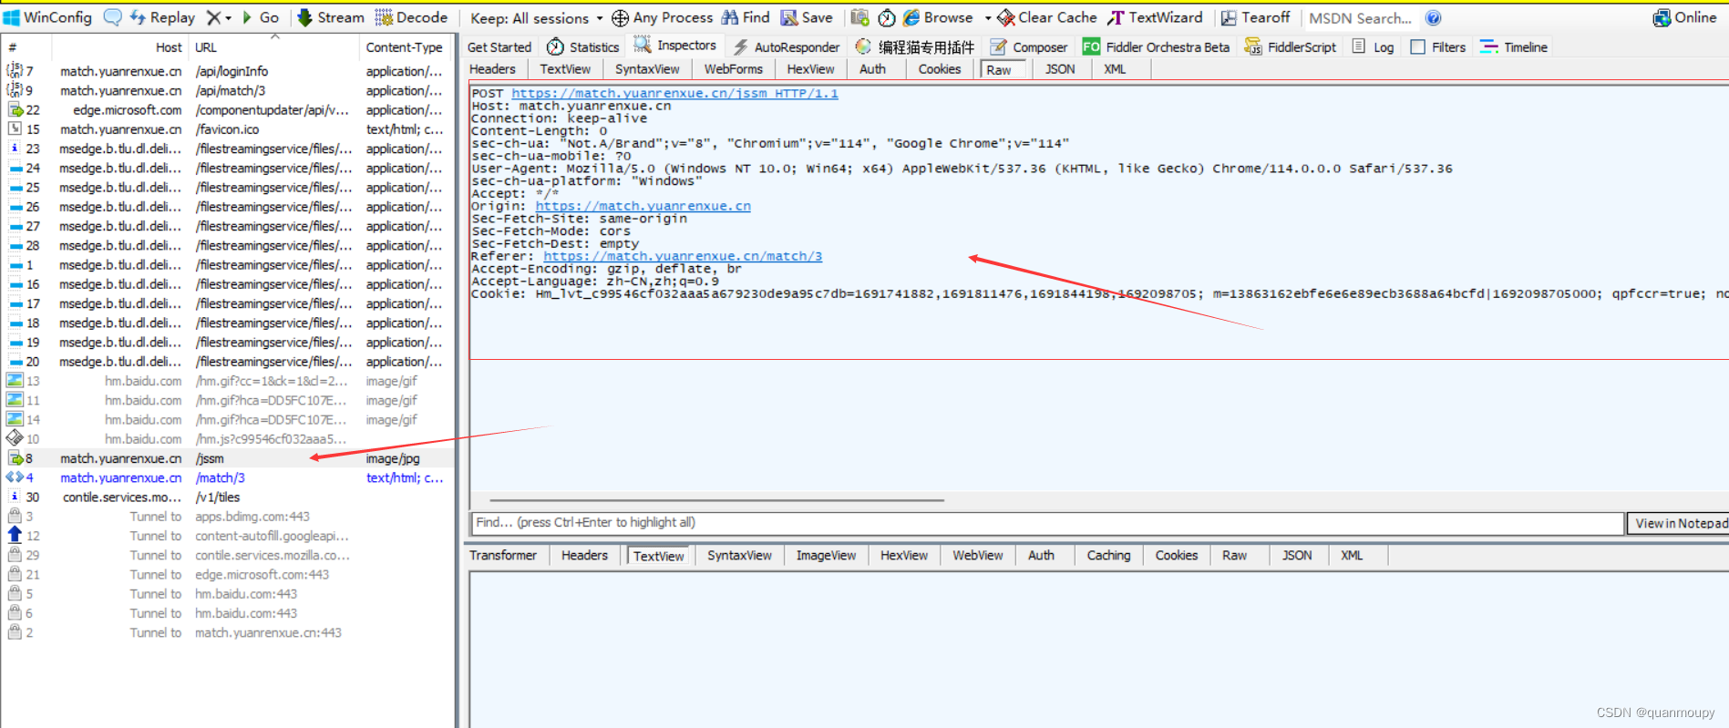Open the Origin match.yuanrenxue.cn link

(x=643, y=206)
